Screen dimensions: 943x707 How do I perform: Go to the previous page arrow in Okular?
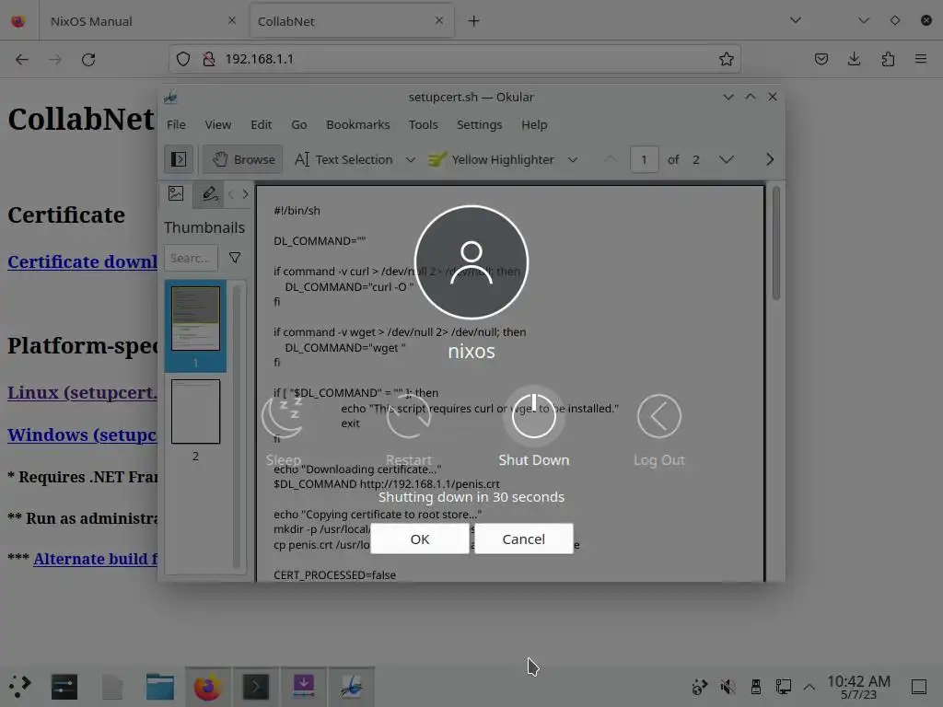click(x=610, y=159)
